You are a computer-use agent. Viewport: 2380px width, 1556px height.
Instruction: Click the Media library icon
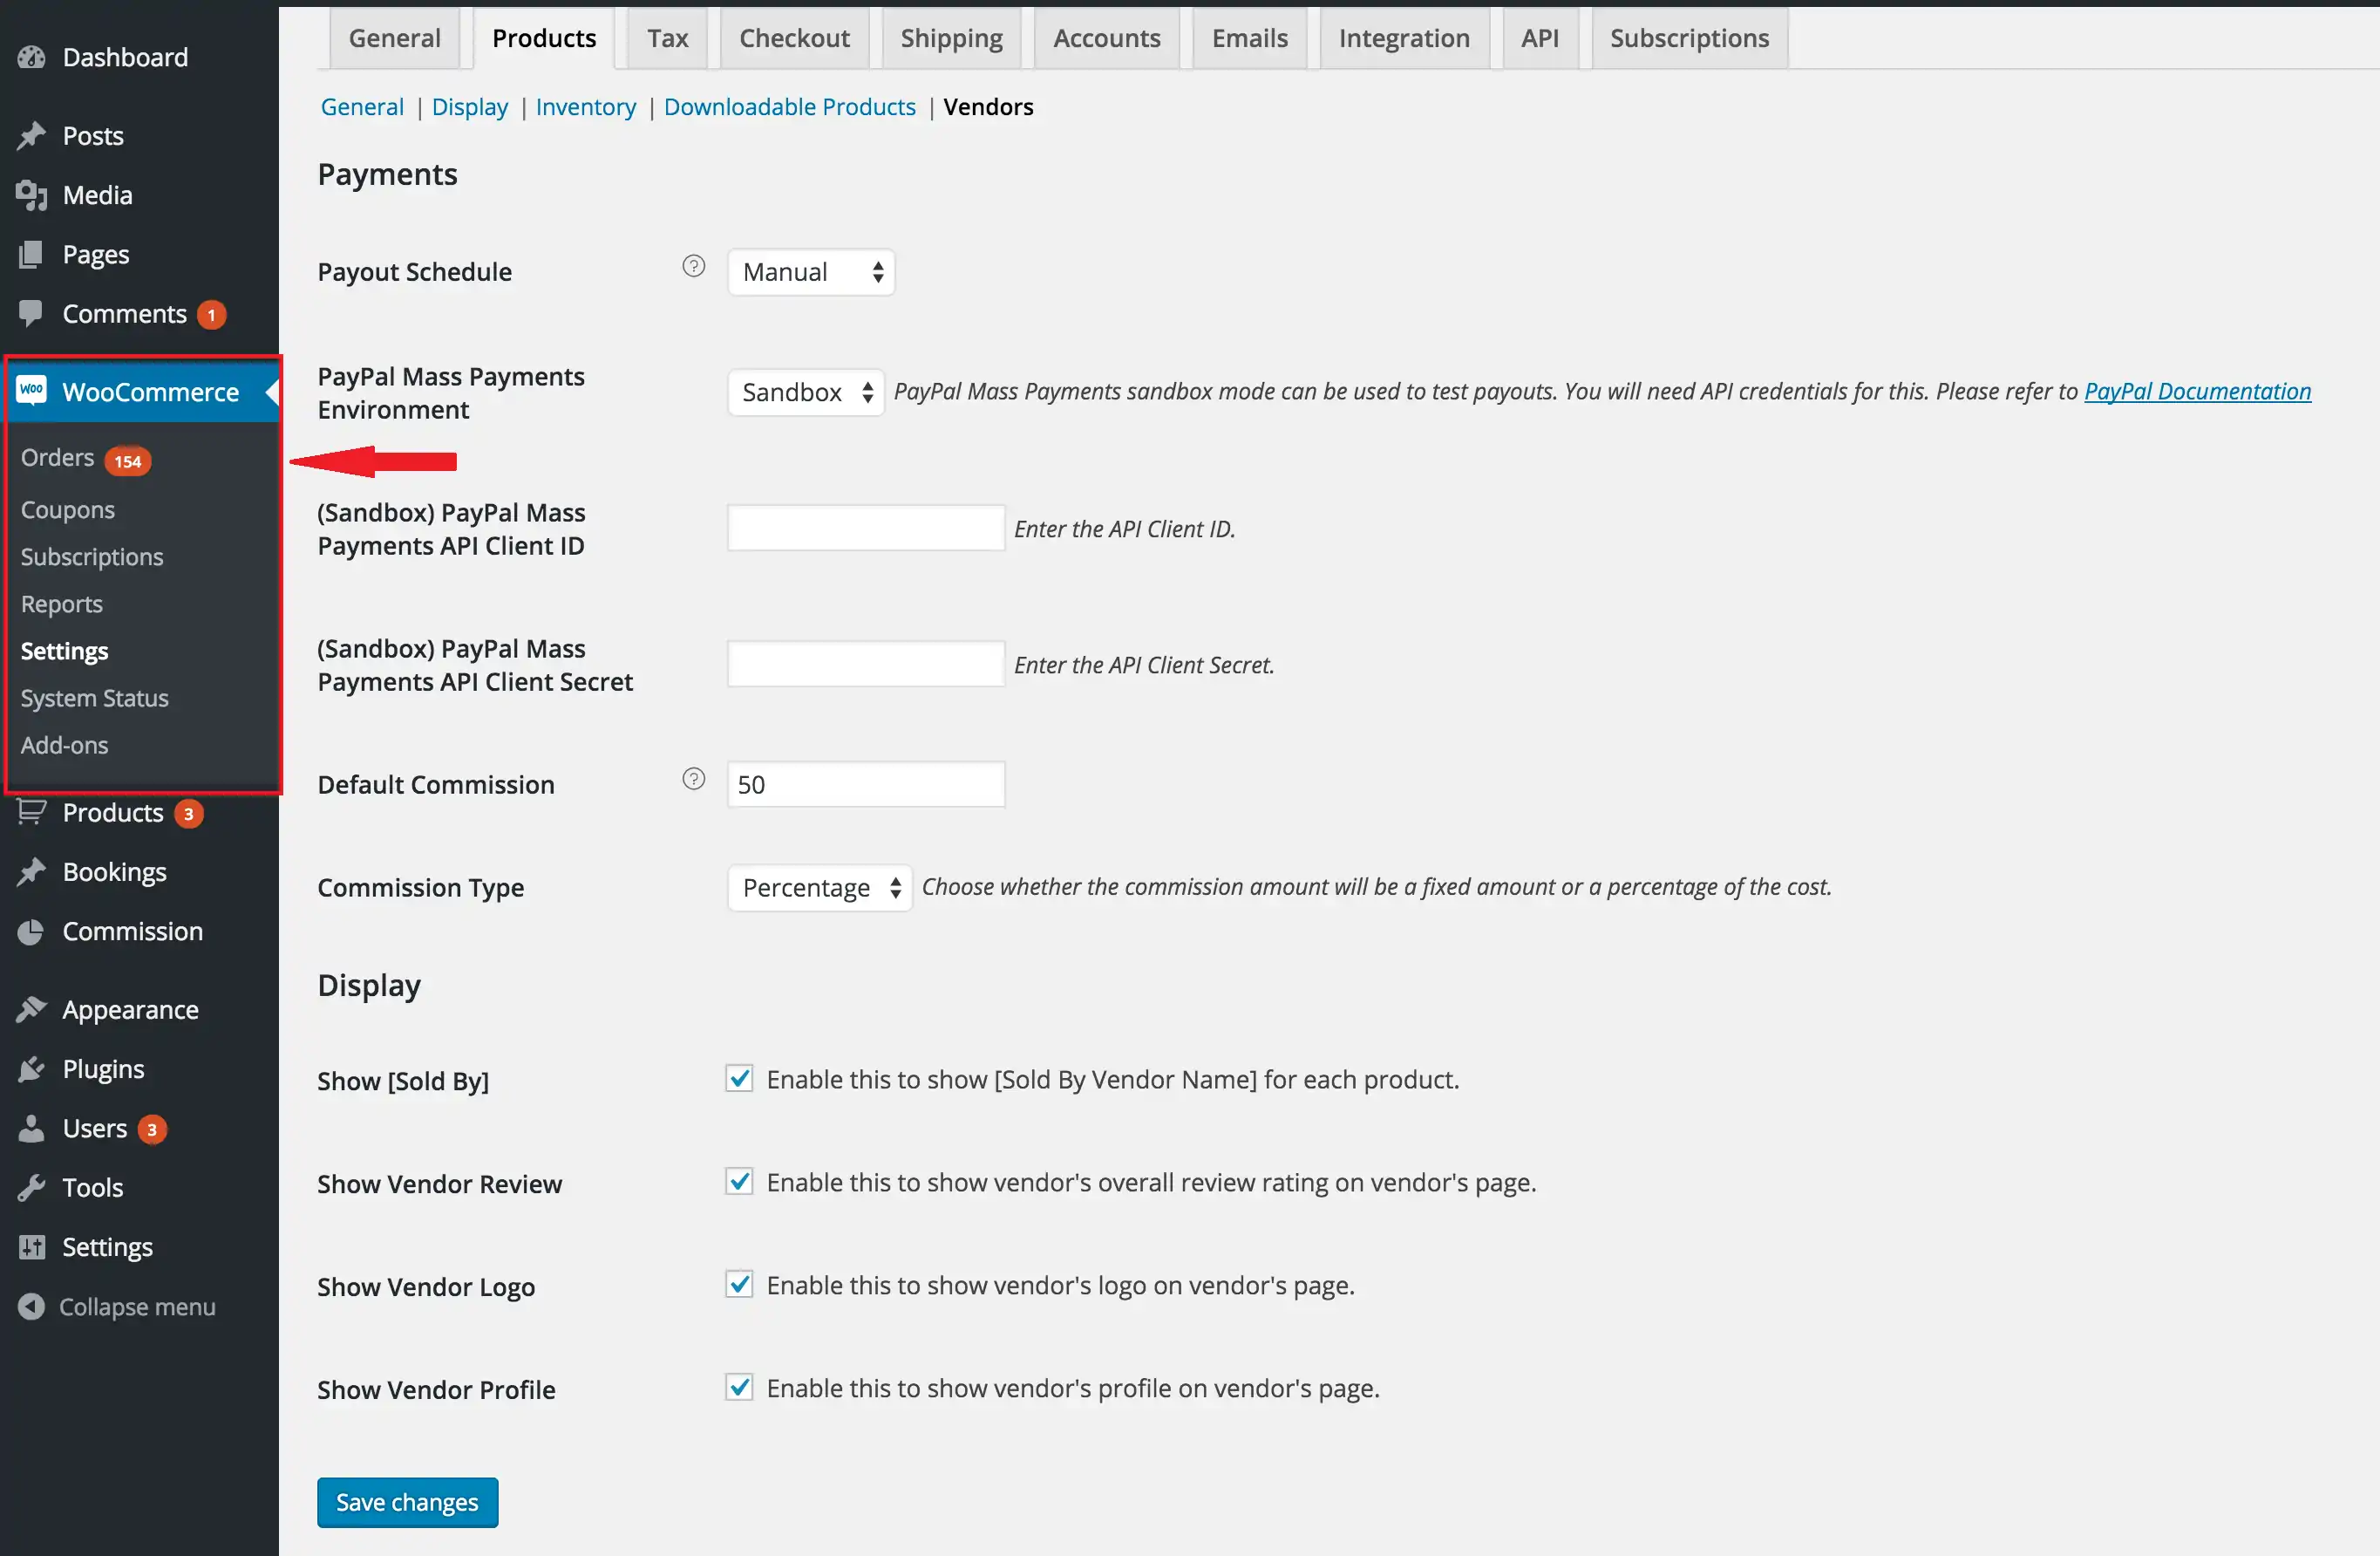[x=31, y=195]
